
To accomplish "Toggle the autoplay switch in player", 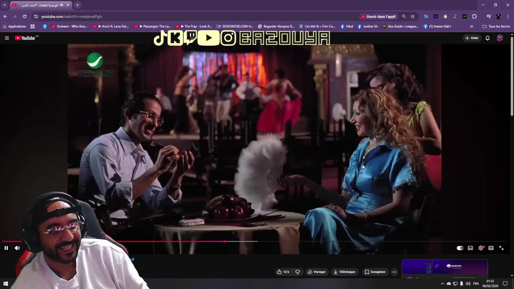I will (x=460, y=248).
